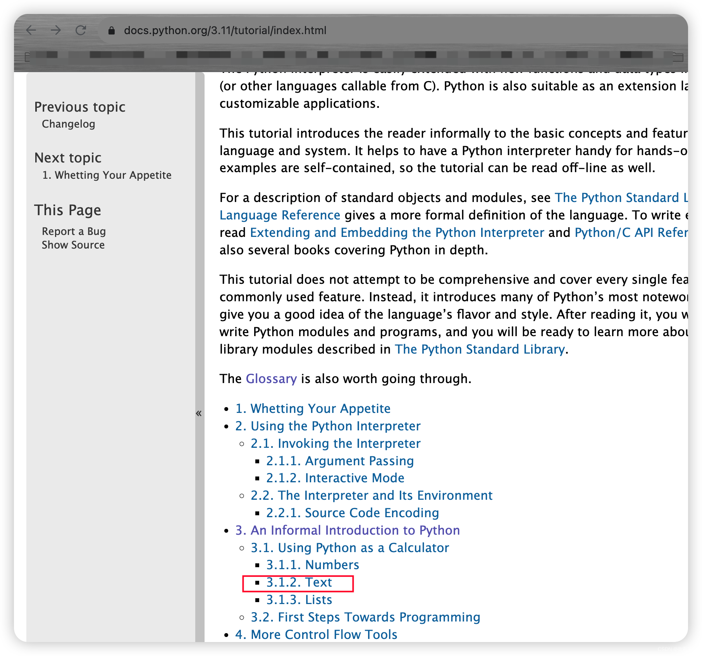702x656 pixels.
Task: Open section 3.1.2. Text
Action: pyautogui.click(x=299, y=582)
